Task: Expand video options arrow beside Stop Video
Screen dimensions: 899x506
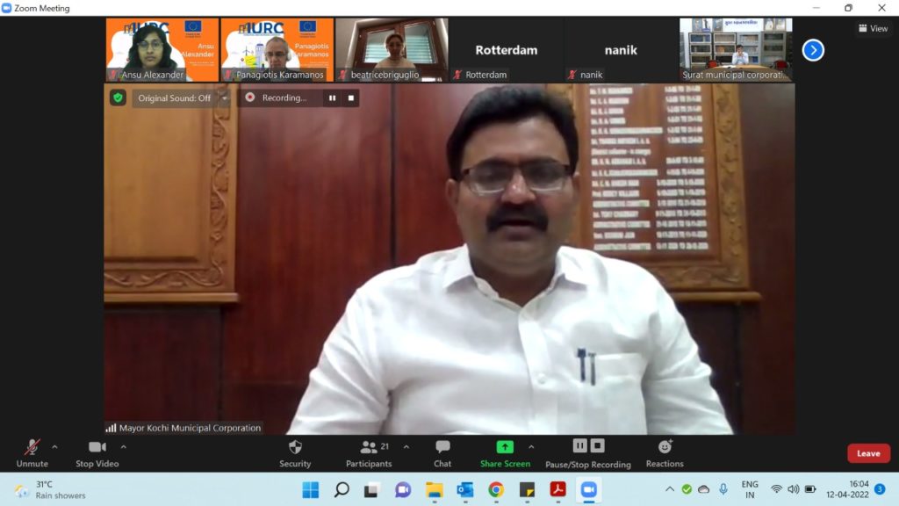Action: (x=123, y=446)
